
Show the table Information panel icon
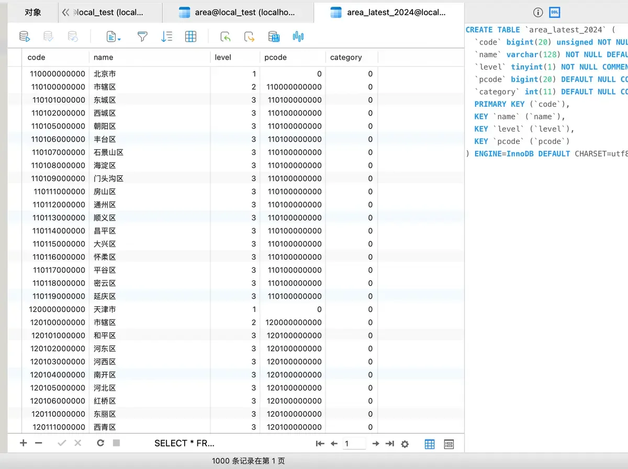tap(538, 12)
